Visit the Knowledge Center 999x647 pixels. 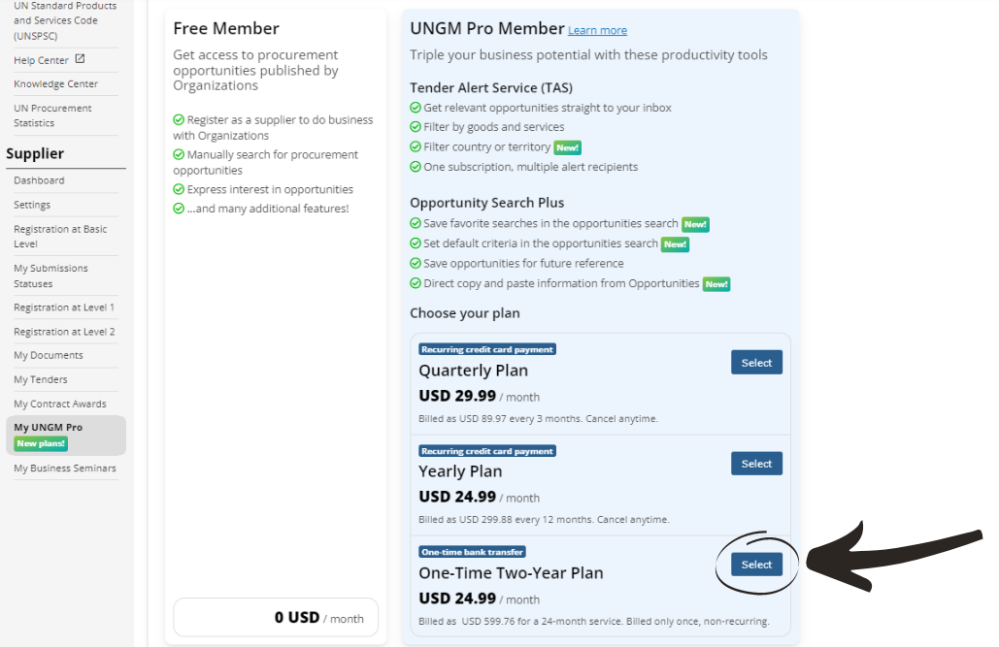(55, 83)
